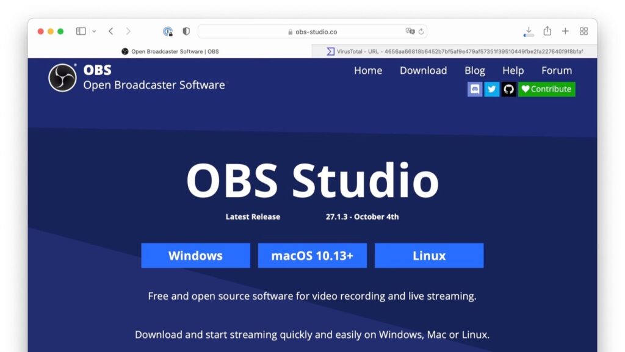Image resolution: width=625 pixels, height=352 pixels.
Task: Click the green Contribute button
Action: [x=546, y=89]
